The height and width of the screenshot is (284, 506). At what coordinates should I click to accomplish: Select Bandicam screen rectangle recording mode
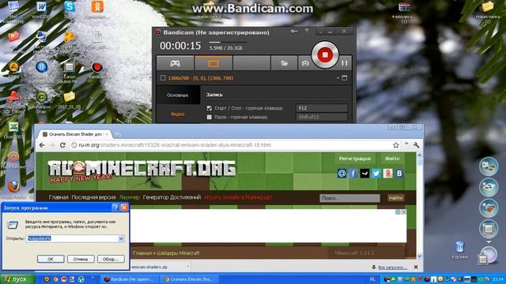pos(213,63)
